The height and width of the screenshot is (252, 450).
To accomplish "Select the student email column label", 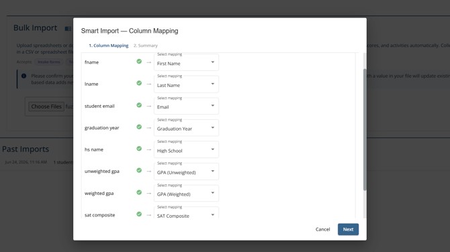I will point(99,106).
